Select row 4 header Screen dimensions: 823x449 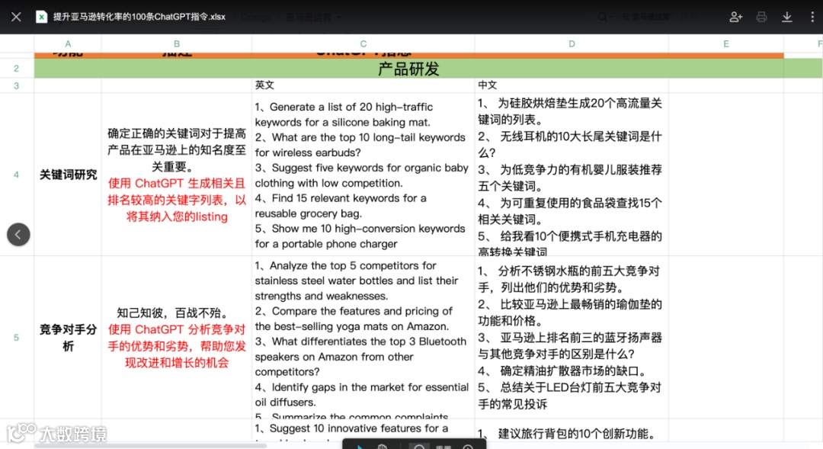coord(17,175)
